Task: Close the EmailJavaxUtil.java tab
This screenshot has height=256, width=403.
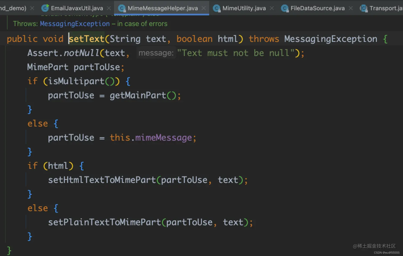Action: pos(109,8)
